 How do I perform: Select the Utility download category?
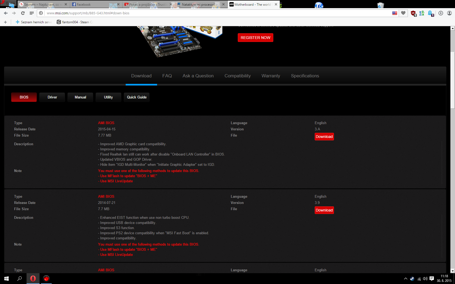(108, 97)
